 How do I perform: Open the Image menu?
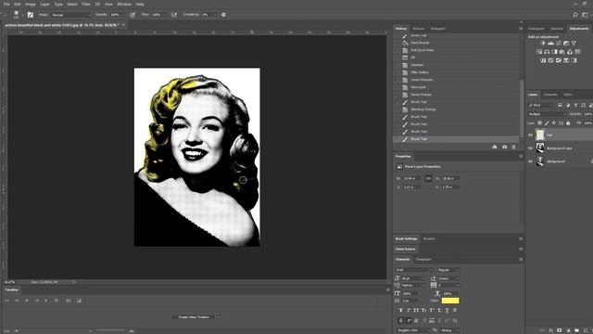(x=31, y=4)
